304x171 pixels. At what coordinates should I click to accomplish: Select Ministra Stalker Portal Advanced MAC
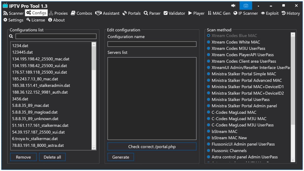click(x=244, y=80)
